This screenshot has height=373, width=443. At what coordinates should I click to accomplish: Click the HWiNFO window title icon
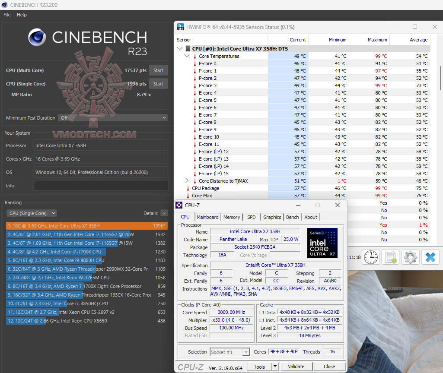(181, 27)
